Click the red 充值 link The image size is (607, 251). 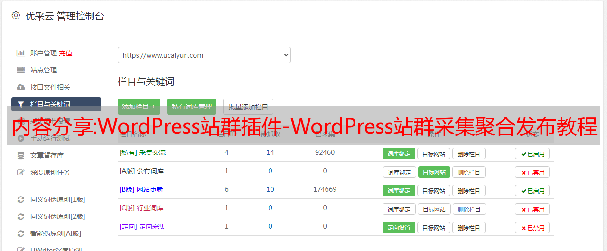[66, 53]
